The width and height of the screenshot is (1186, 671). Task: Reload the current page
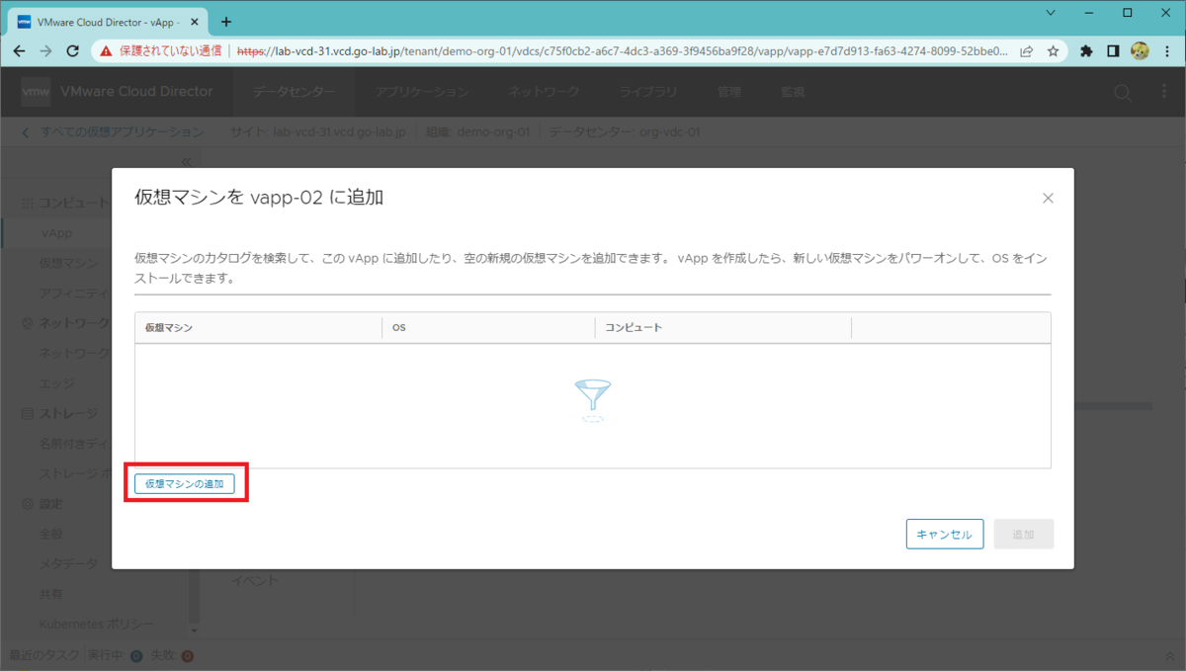tap(72, 50)
